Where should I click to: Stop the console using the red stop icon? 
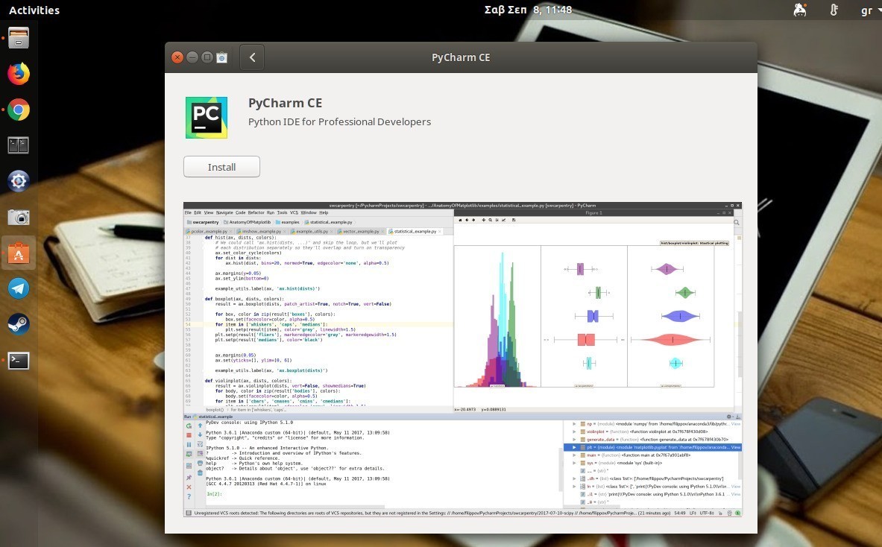[188, 434]
